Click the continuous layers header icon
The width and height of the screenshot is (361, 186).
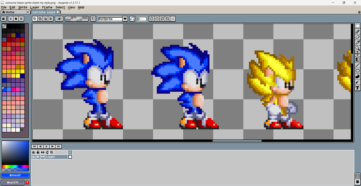(x=43, y=152)
